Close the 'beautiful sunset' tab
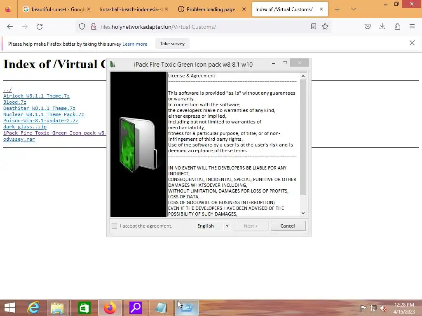Viewport: 422px width, 316px height. click(89, 9)
